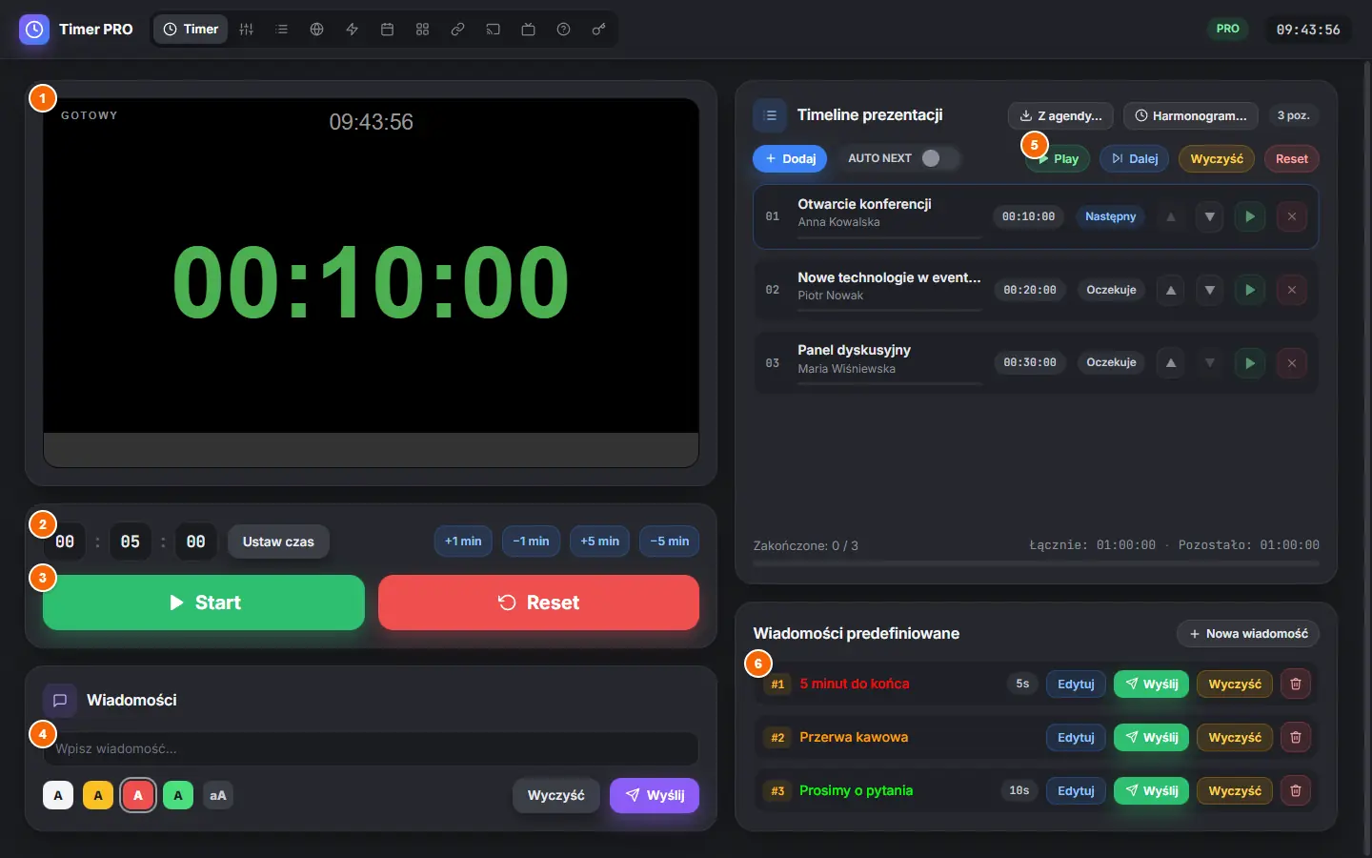The width and height of the screenshot is (1372, 858).
Task: Open the TV display icon in top navigation
Action: click(529, 30)
